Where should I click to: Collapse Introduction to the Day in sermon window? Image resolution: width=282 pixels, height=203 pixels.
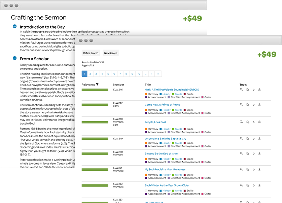[x=14, y=26]
